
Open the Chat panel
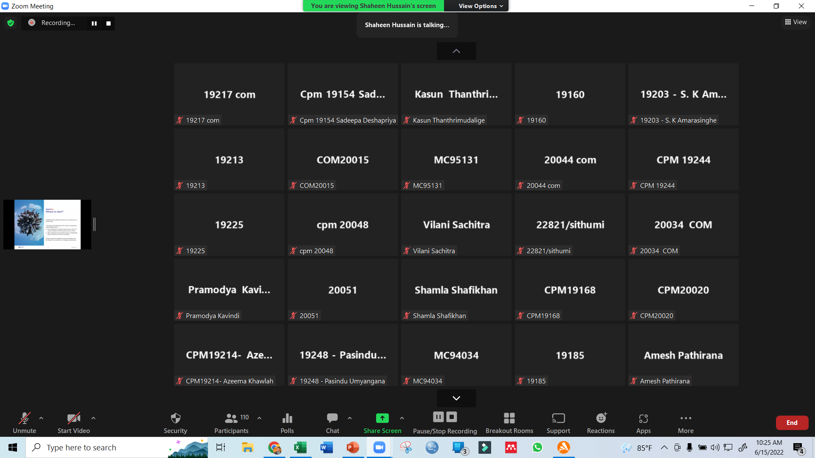[332, 423]
